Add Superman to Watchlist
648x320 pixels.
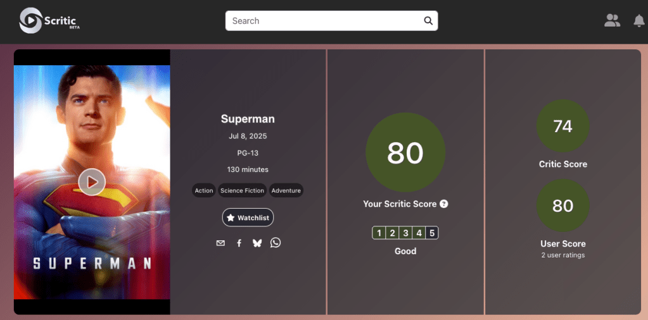248,218
